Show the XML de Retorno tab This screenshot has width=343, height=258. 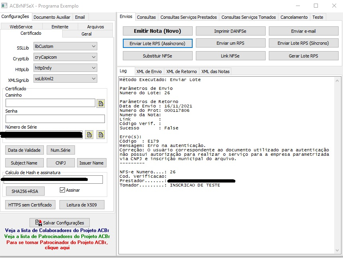tap(181, 71)
